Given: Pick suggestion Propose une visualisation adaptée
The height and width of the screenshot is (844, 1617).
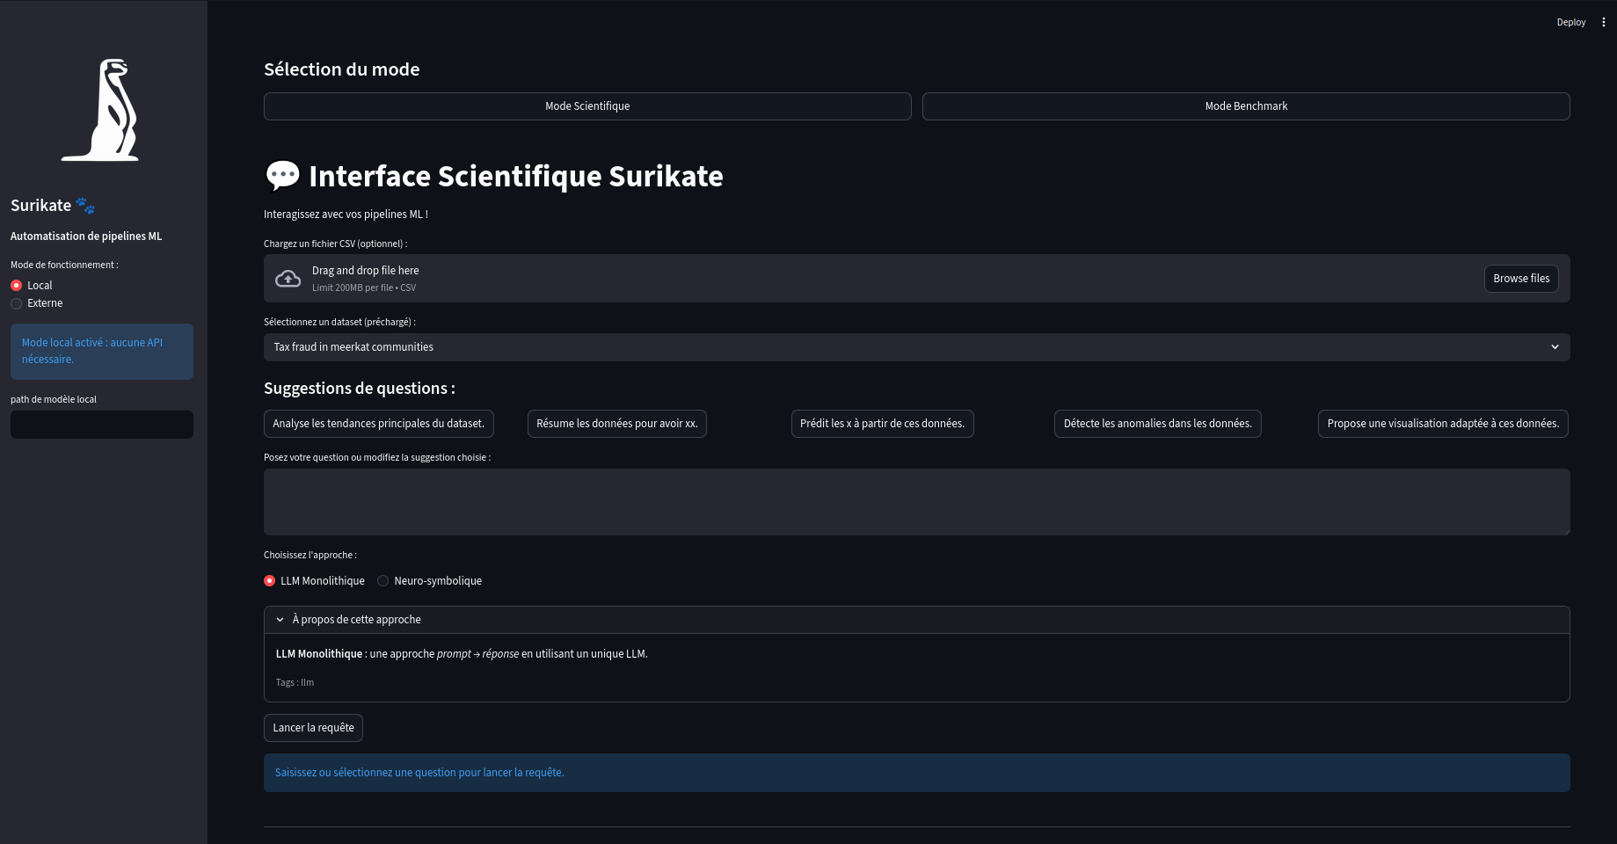Looking at the screenshot, I should pos(1443,424).
